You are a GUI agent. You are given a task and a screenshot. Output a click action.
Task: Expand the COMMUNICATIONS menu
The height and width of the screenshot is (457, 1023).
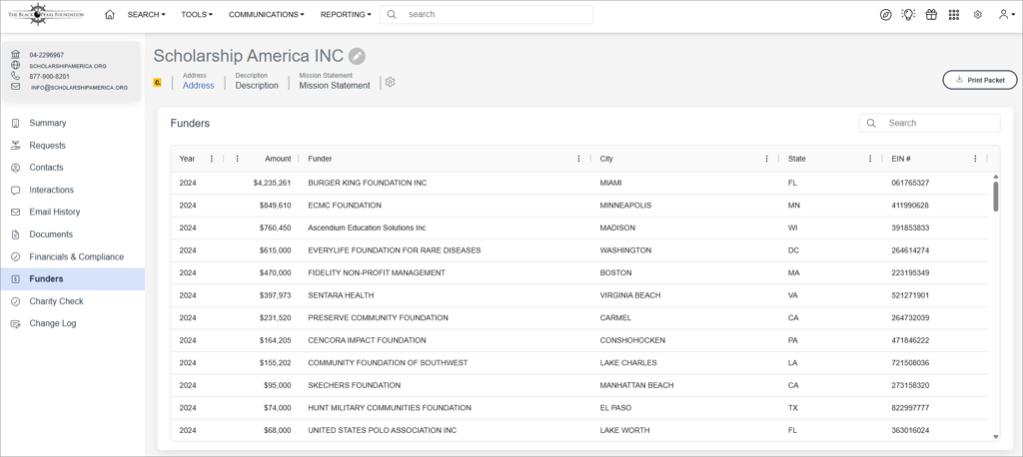[x=266, y=14]
